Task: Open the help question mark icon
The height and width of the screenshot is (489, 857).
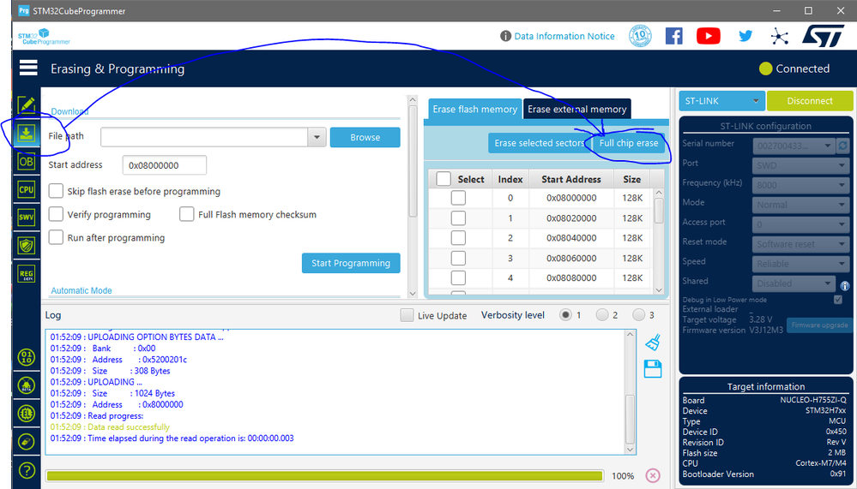Action: pyautogui.click(x=27, y=470)
